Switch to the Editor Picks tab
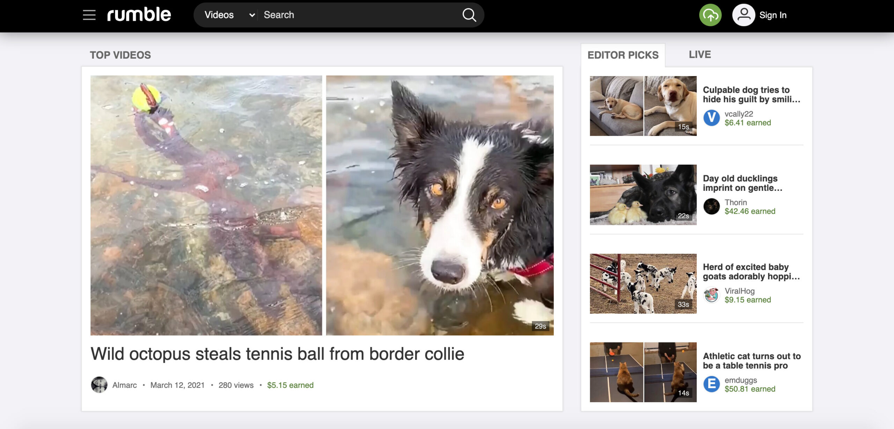894x429 pixels. point(623,55)
